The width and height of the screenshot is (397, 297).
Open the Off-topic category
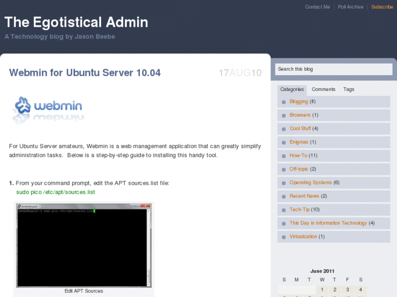pyautogui.click(x=299, y=169)
